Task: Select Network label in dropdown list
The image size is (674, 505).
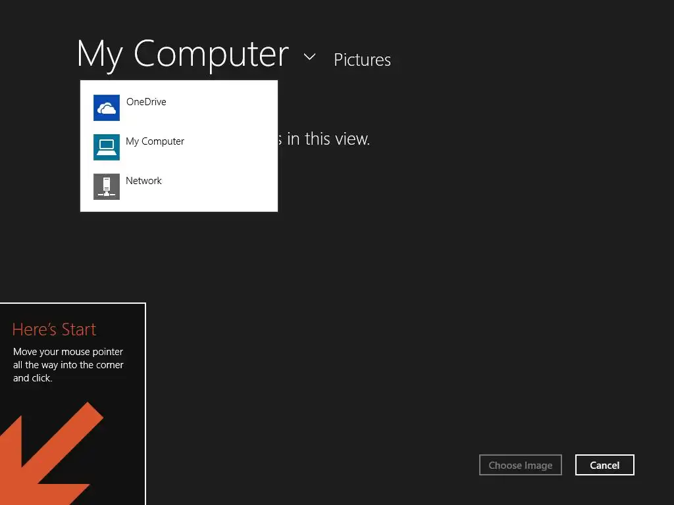Action: (x=143, y=181)
